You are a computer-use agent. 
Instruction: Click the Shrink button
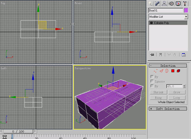point(158,92)
